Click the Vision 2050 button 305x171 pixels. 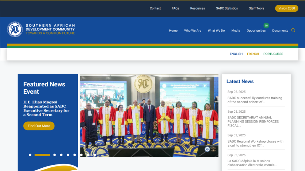tap(286, 8)
